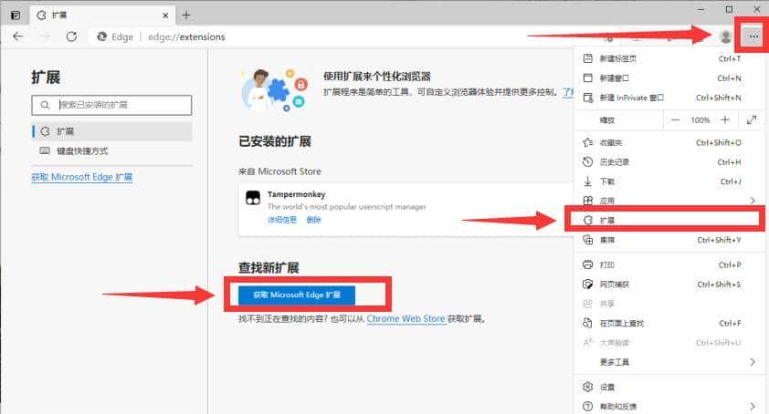Select 扩展 in the left sidebar

click(111, 131)
